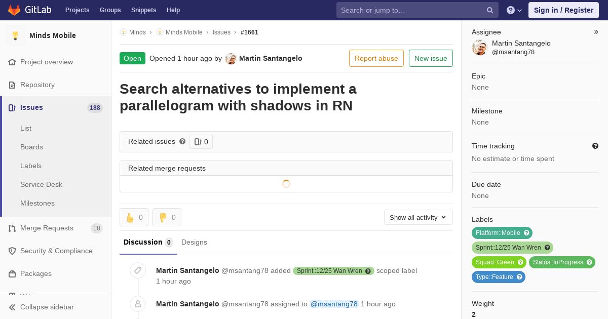The height and width of the screenshot is (319, 608).
Task: Open Show all activity dropdown
Action: pyautogui.click(x=419, y=217)
